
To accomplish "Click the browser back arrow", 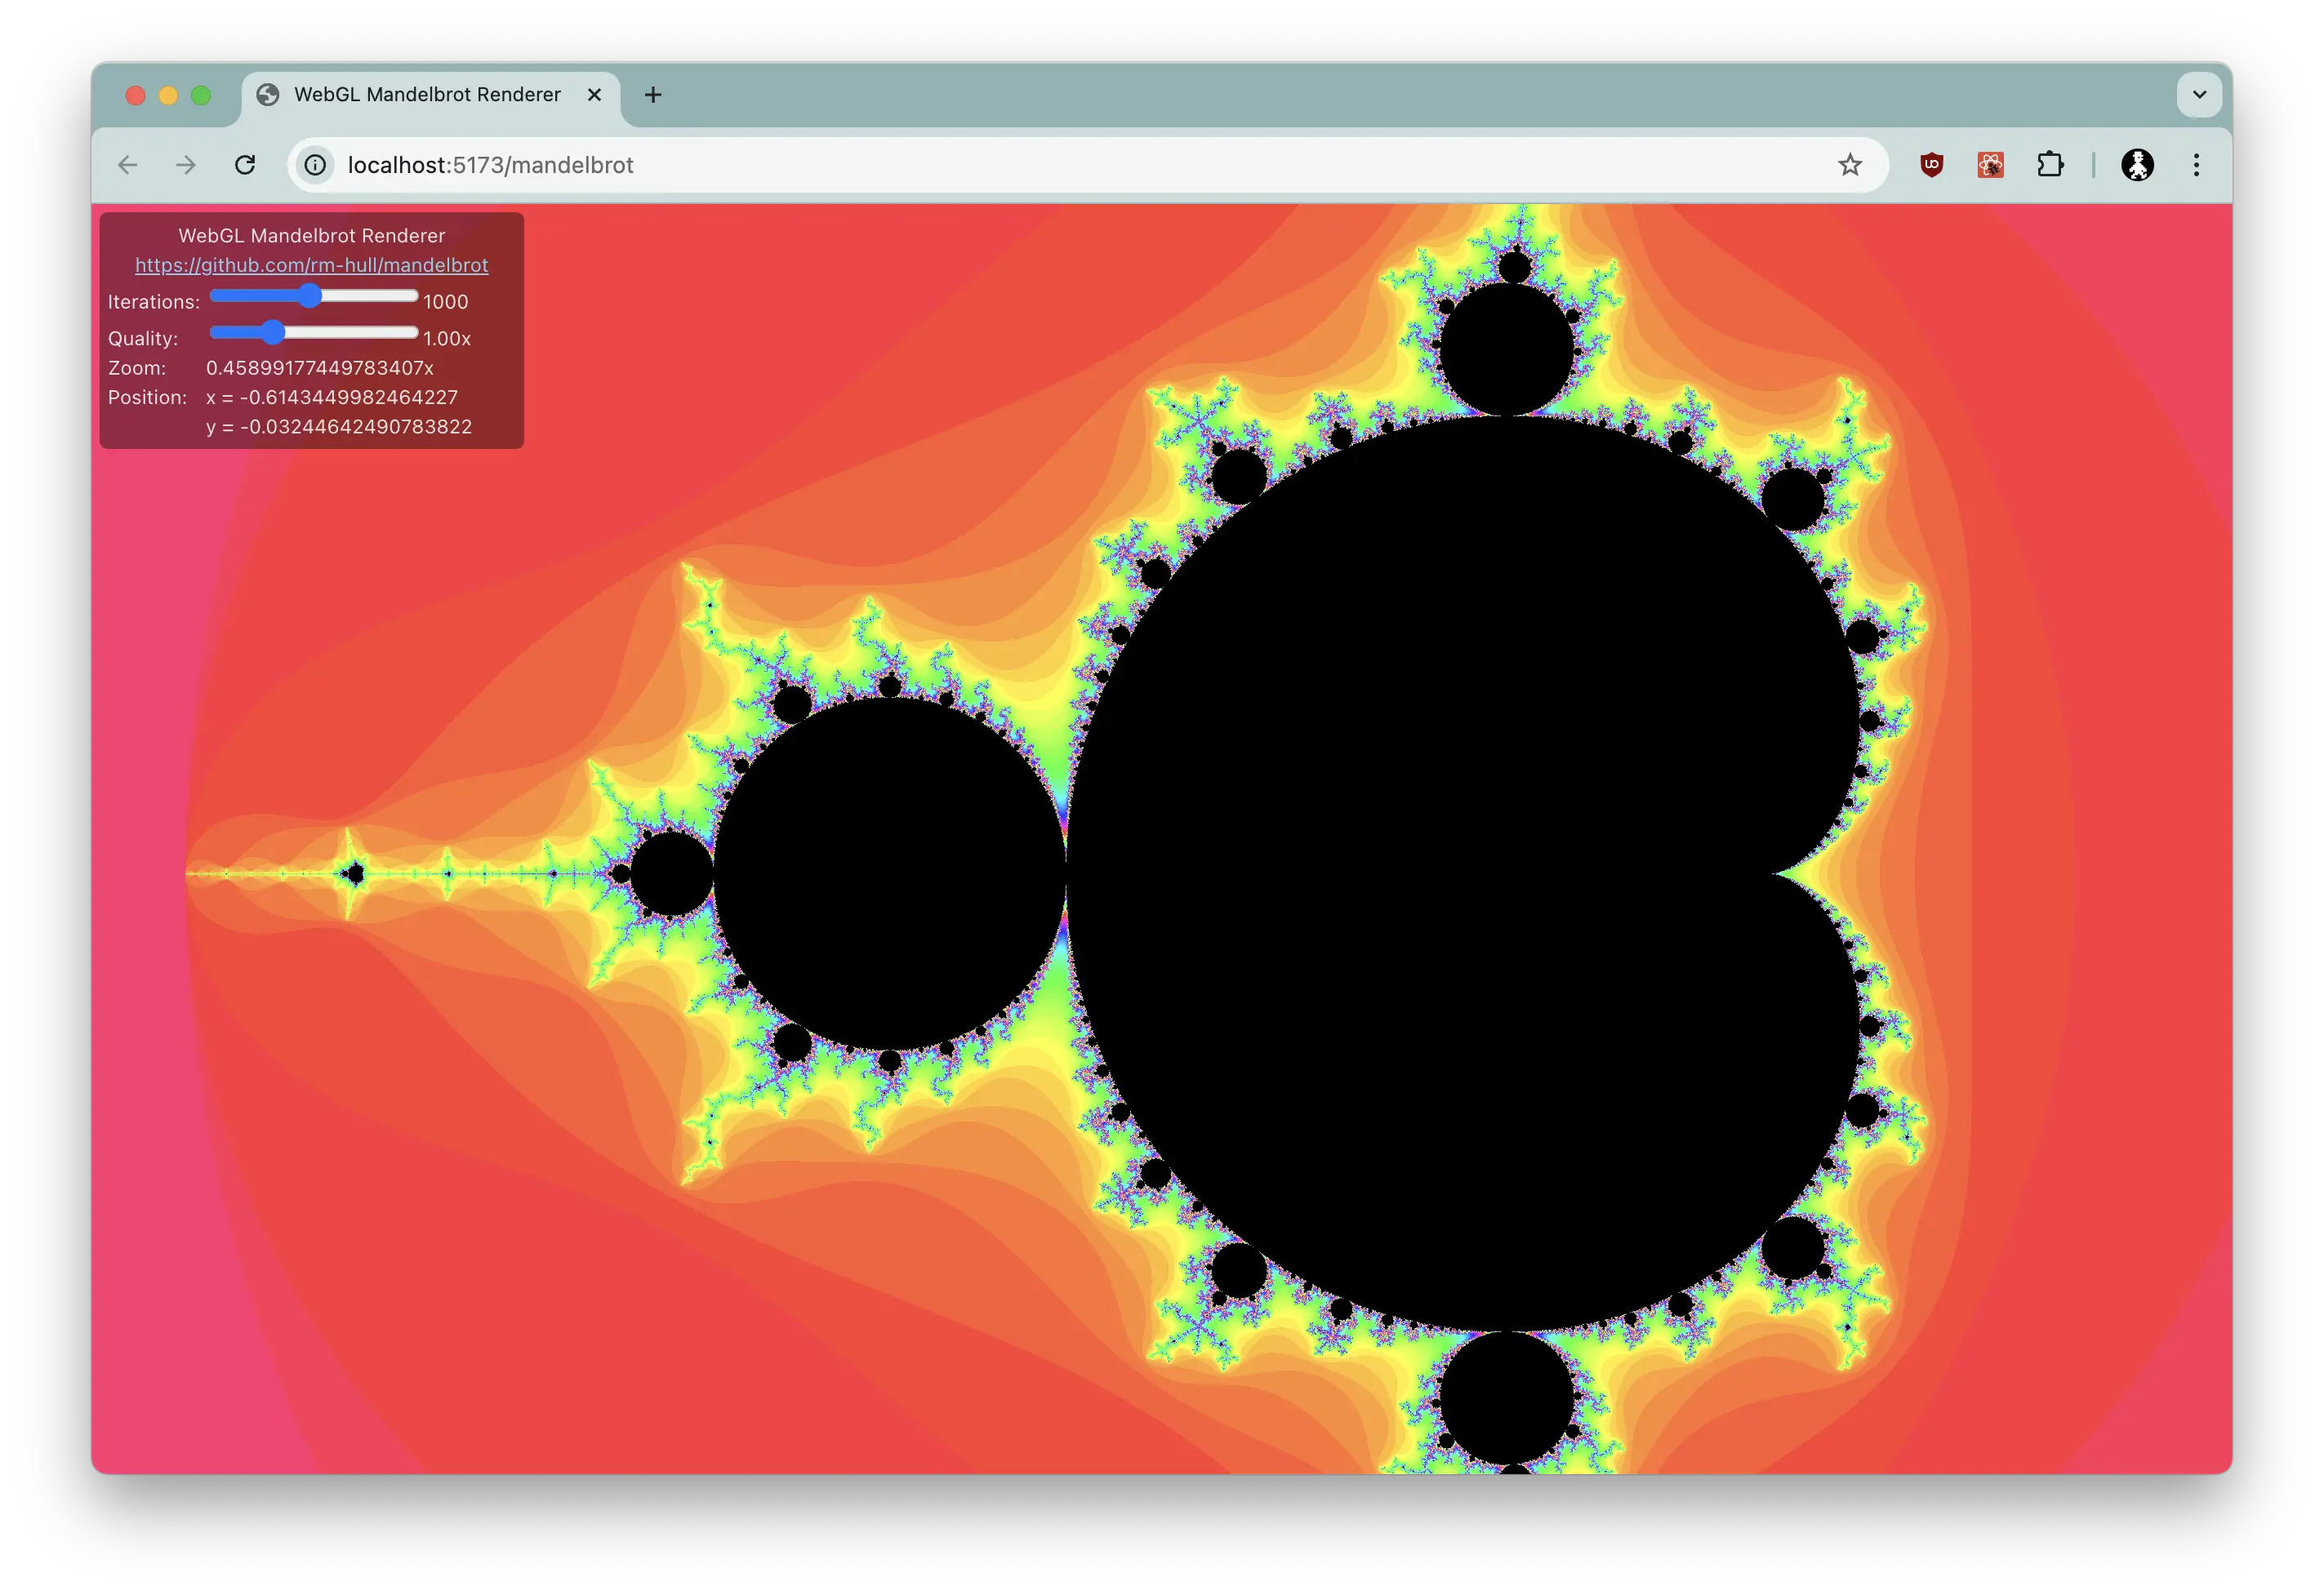I will click(128, 165).
